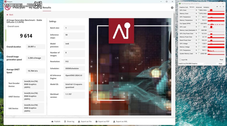The image size is (227, 126).
Task: Open the Memory Used (Dedicated) dropdown
Action: [196, 30]
